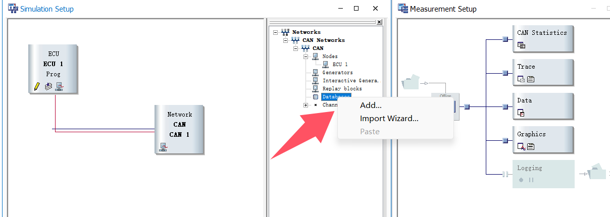Screen dimensions: 610x217
Task: Click the Nodes folder icon in tree
Action: (316, 56)
